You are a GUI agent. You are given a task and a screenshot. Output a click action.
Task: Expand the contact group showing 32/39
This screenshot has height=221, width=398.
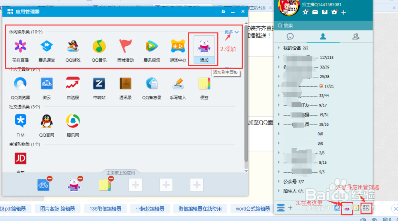[x=279, y=67]
